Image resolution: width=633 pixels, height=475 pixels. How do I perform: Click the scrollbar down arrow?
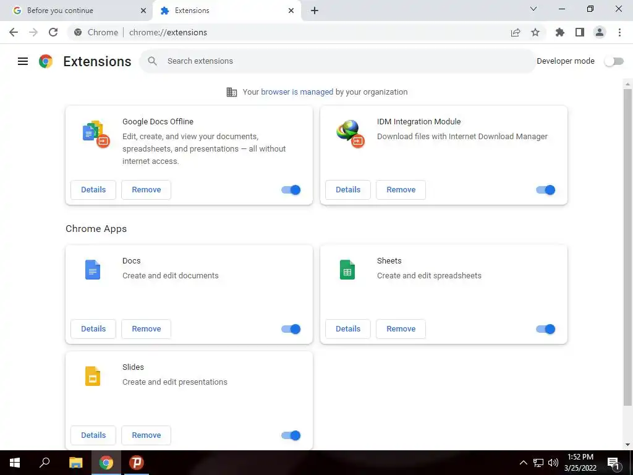click(x=627, y=445)
